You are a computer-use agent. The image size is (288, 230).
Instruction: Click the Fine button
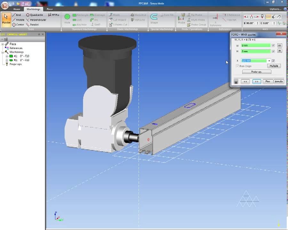[268, 82]
